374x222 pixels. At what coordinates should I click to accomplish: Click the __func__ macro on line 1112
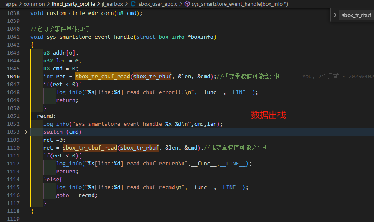click(204, 164)
